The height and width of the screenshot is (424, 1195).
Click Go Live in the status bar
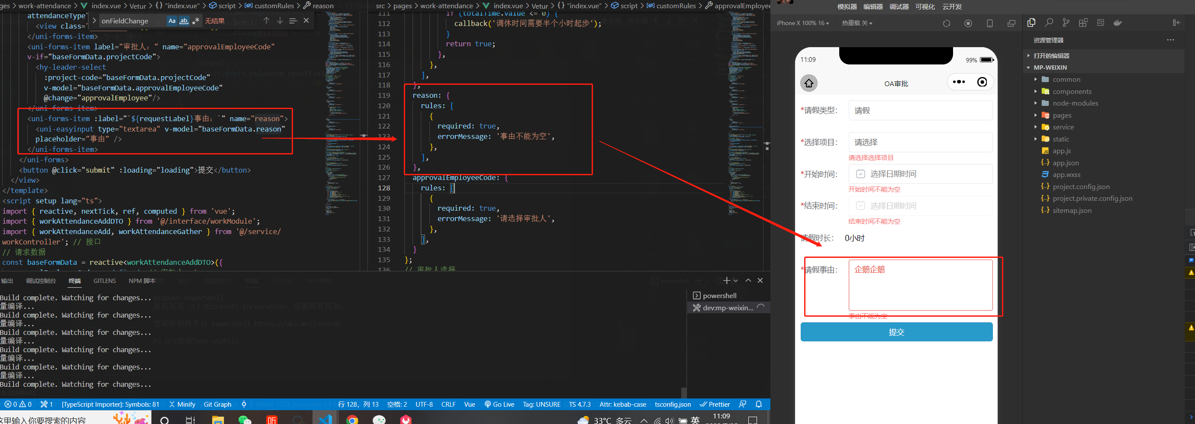point(499,404)
